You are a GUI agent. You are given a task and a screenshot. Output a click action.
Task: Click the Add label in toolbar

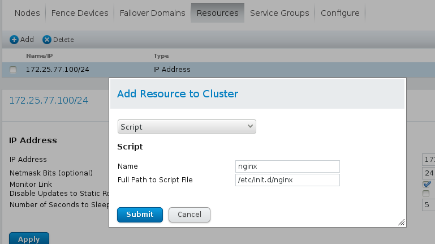(x=27, y=40)
